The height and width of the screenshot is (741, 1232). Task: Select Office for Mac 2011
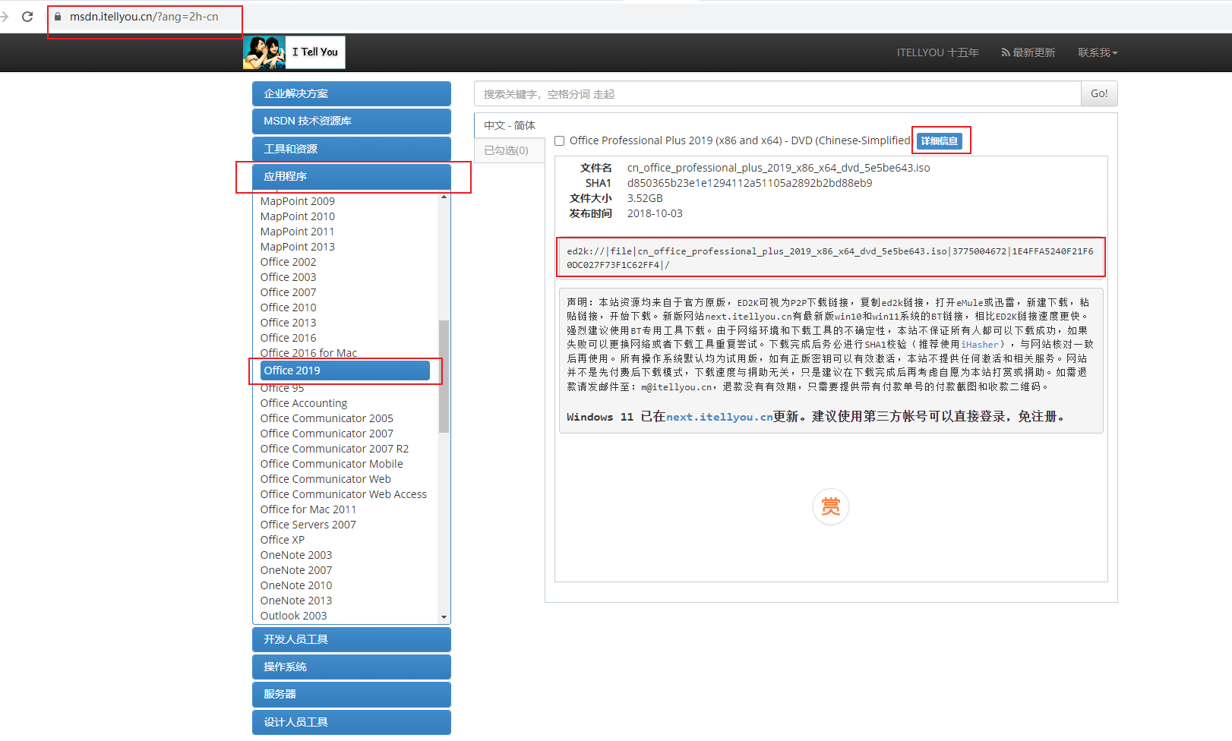pyautogui.click(x=308, y=509)
